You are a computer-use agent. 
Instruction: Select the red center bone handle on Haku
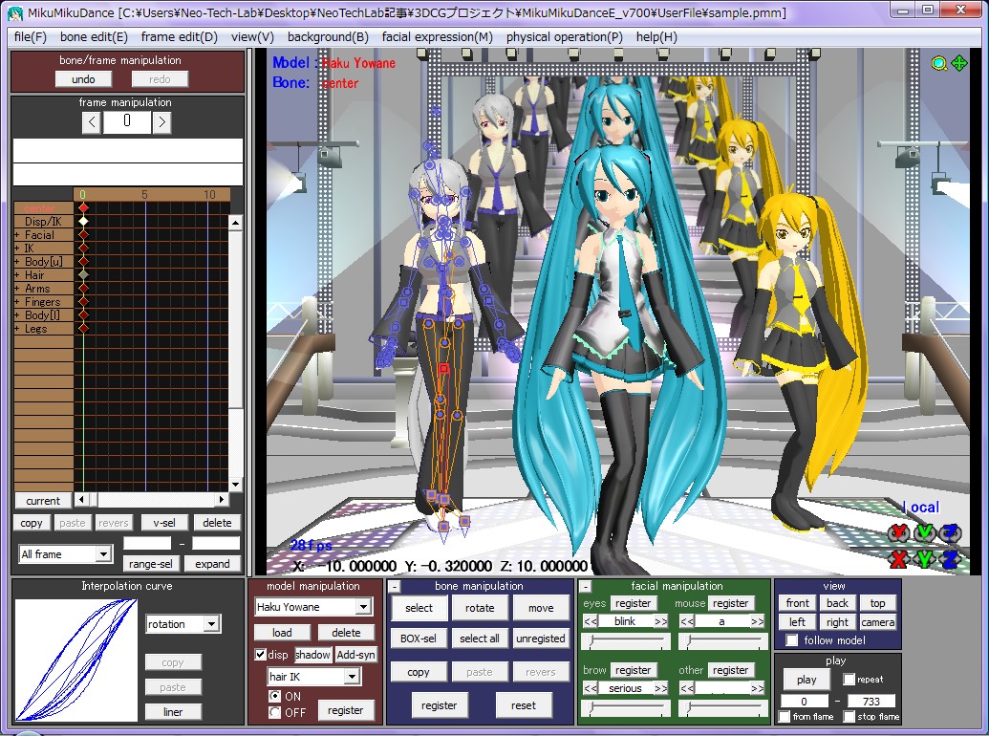[443, 368]
